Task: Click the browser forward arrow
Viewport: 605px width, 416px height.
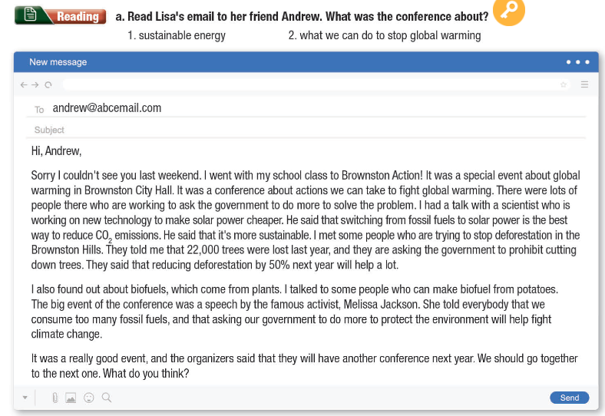Action: pos(35,84)
